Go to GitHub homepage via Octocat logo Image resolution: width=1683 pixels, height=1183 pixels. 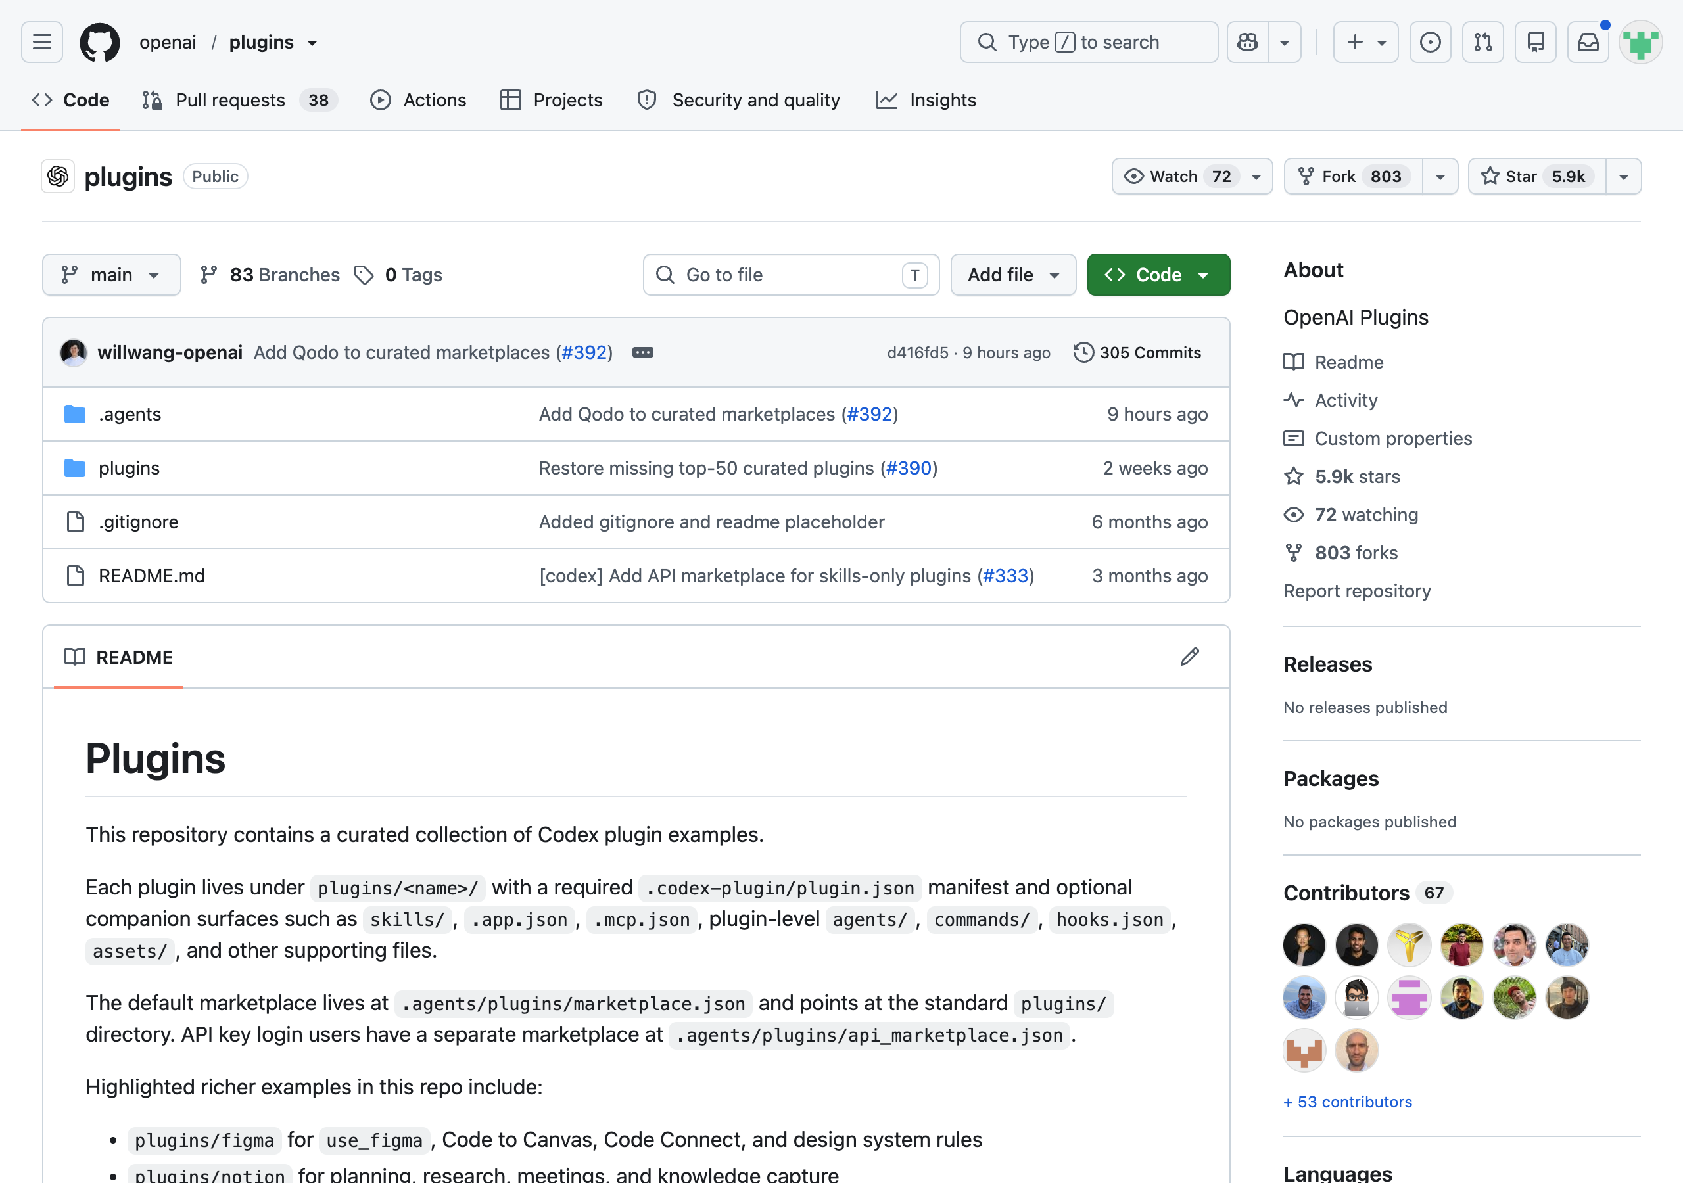click(x=100, y=42)
